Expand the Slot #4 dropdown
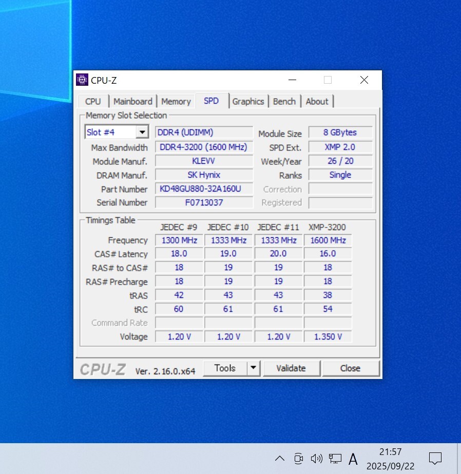 pos(142,132)
